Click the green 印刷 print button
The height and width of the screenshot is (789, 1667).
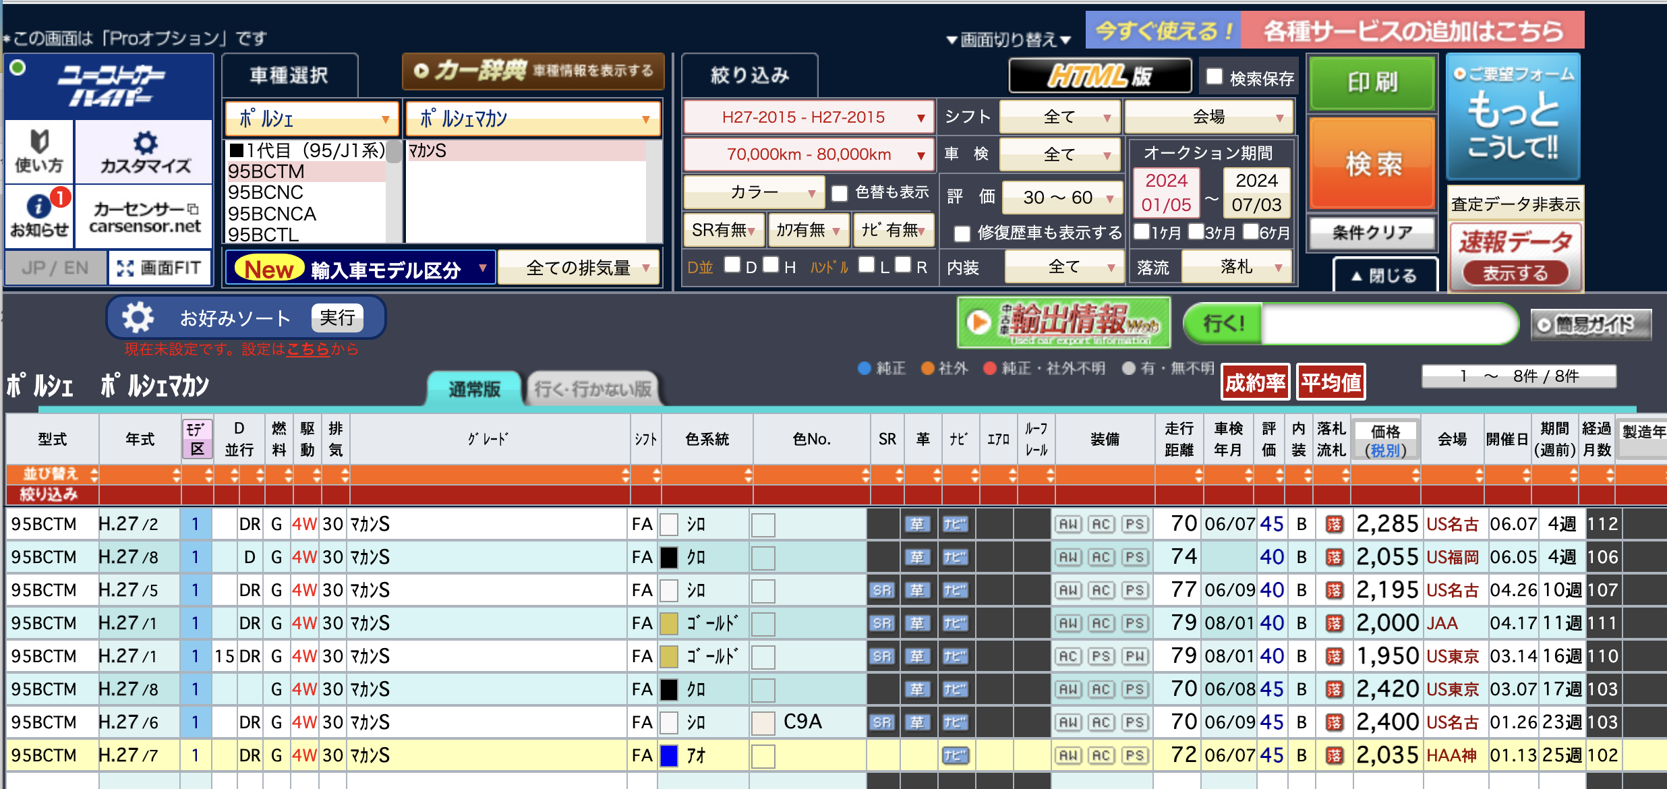coord(1372,82)
